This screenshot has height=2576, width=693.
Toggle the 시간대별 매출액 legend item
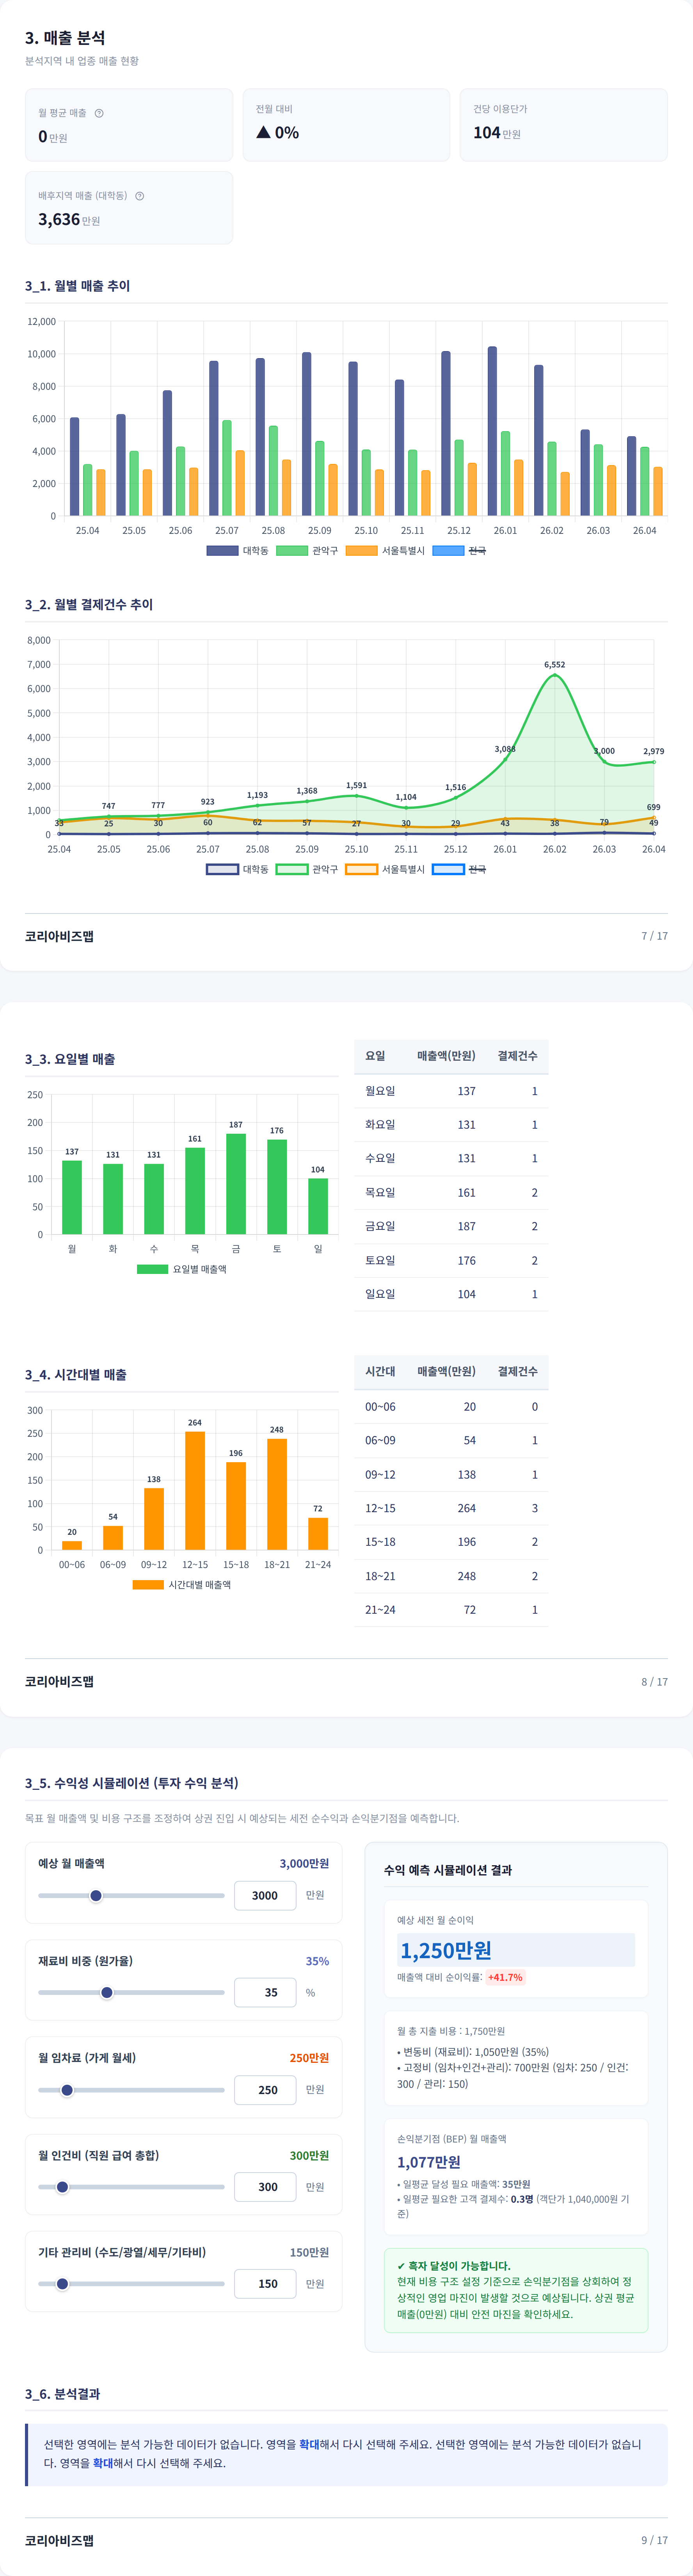182,1585
